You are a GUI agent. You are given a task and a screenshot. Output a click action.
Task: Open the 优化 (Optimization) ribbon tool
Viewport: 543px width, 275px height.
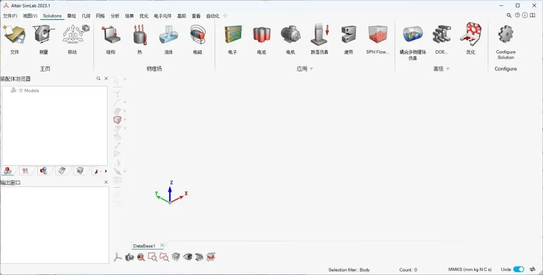[x=471, y=39]
